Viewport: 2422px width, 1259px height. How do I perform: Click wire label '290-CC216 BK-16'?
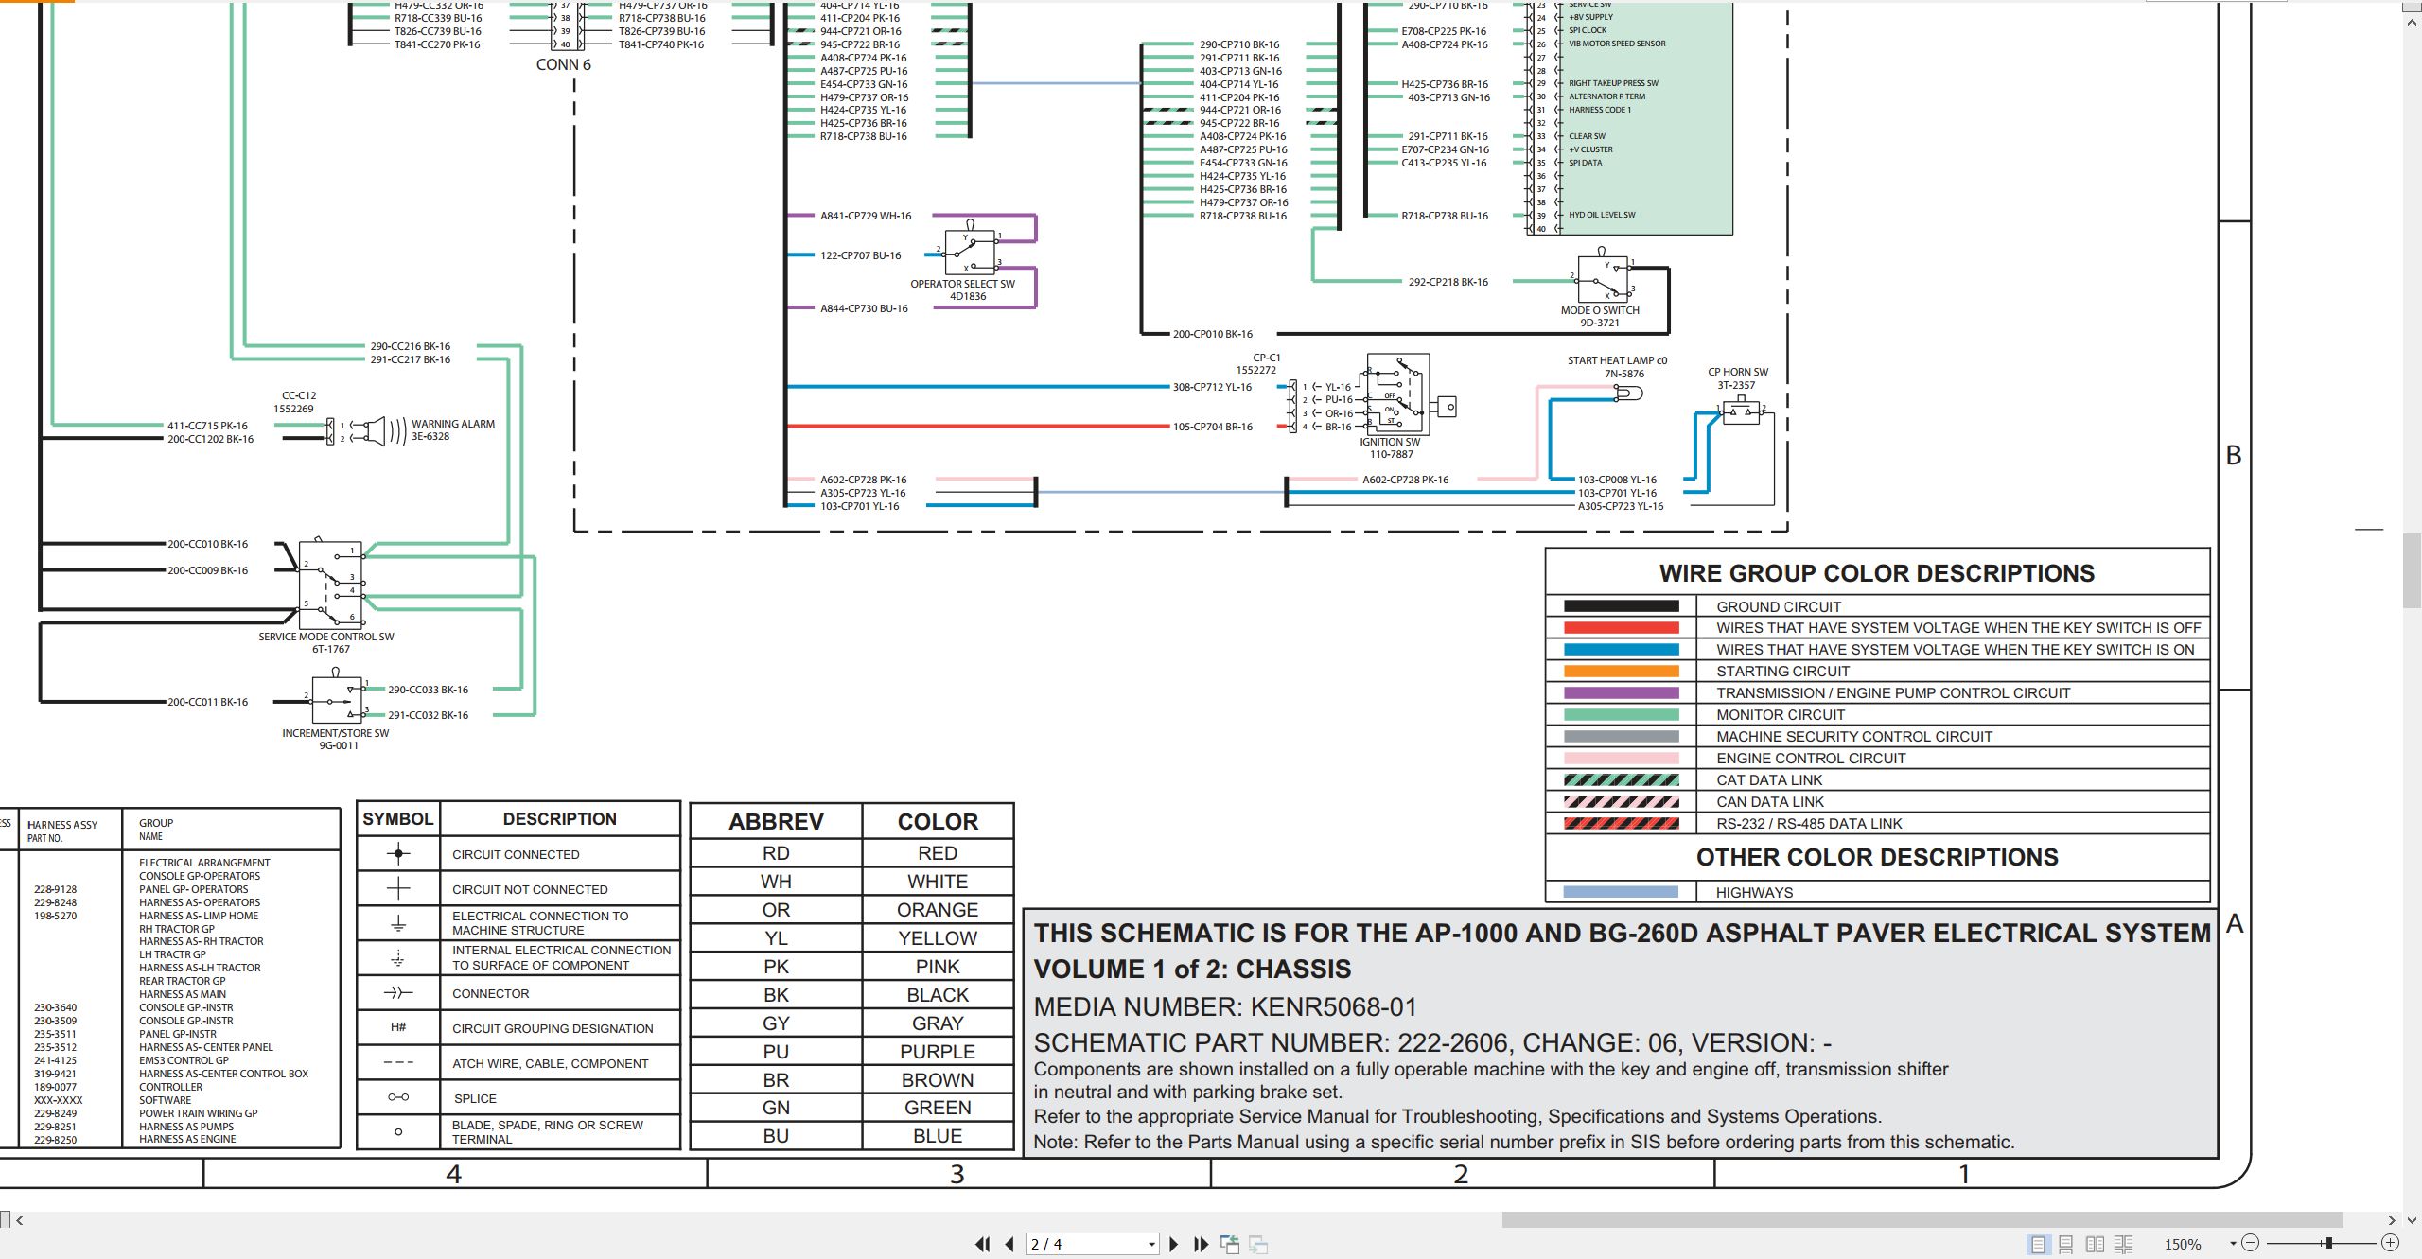pyautogui.click(x=410, y=346)
